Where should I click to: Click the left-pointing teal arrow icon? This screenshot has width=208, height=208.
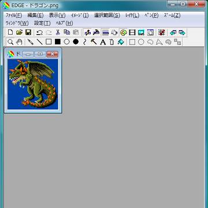point(173,32)
